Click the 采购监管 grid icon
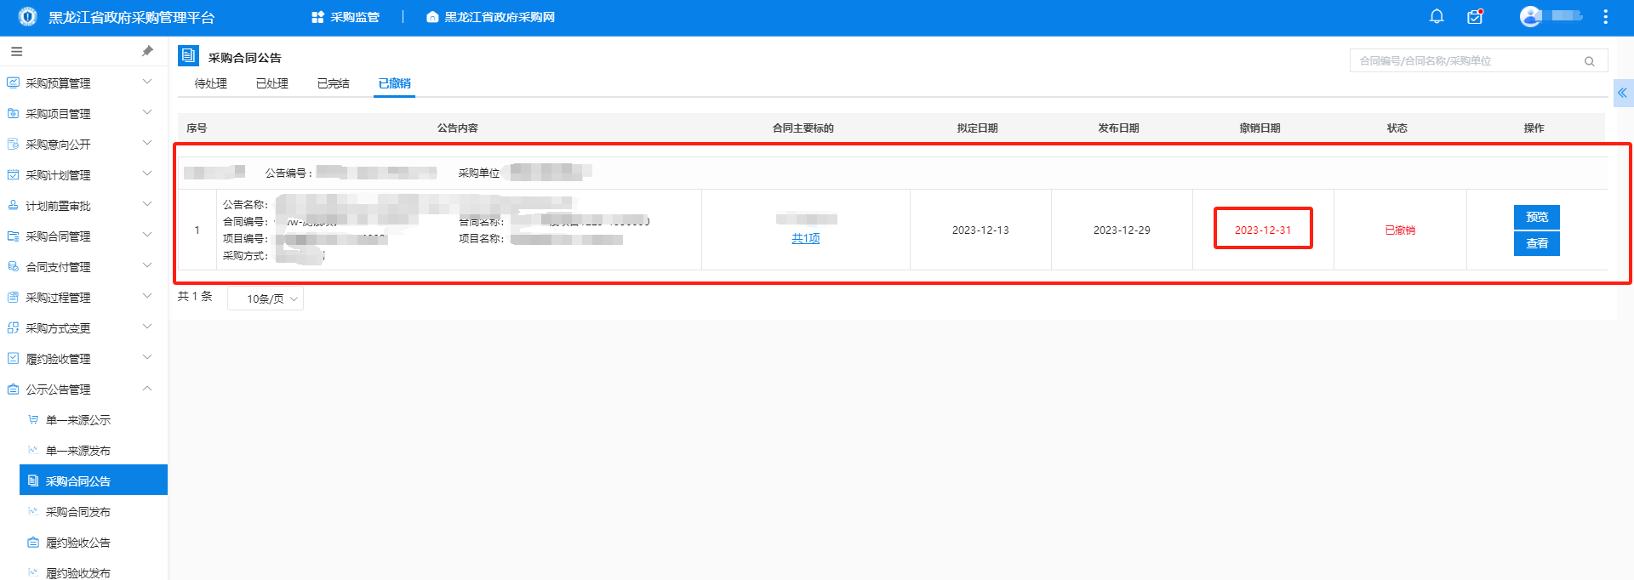The image size is (1634, 580). [318, 17]
